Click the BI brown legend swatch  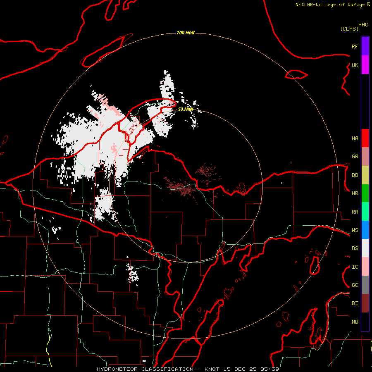click(x=365, y=303)
